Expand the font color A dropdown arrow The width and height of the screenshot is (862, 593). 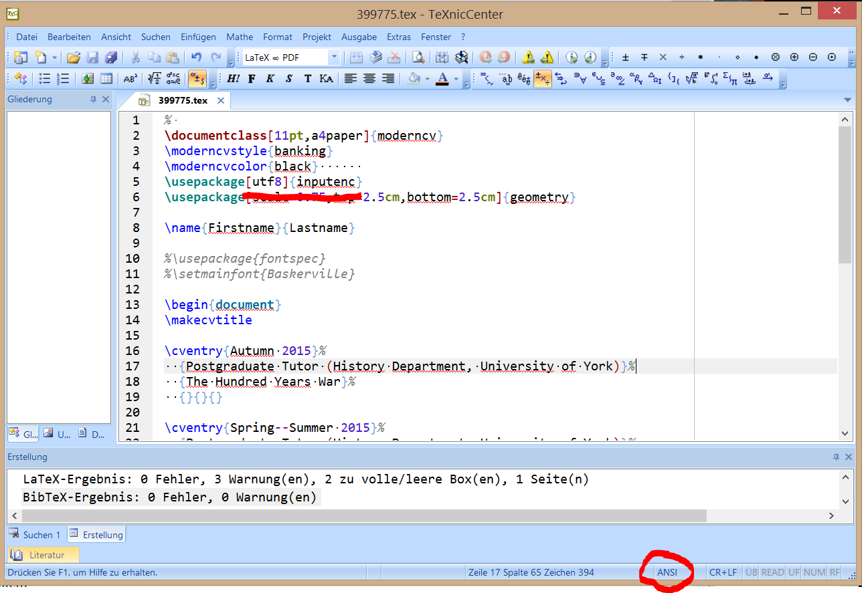click(457, 79)
